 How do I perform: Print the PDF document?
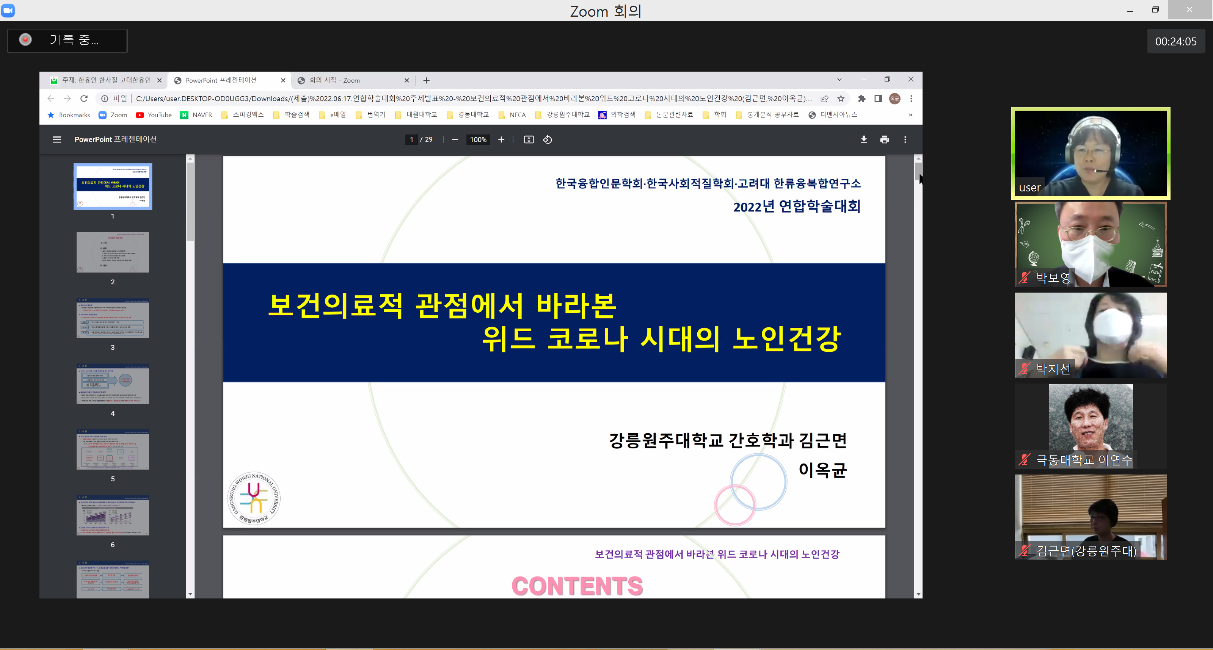[x=884, y=139]
